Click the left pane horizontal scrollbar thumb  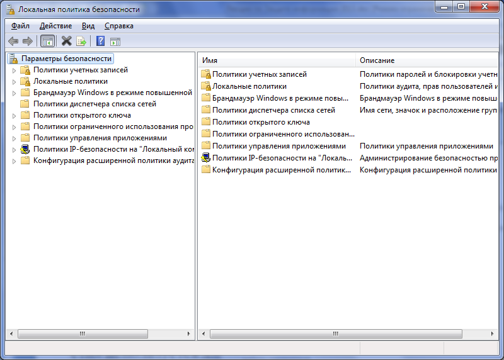tap(83, 334)
